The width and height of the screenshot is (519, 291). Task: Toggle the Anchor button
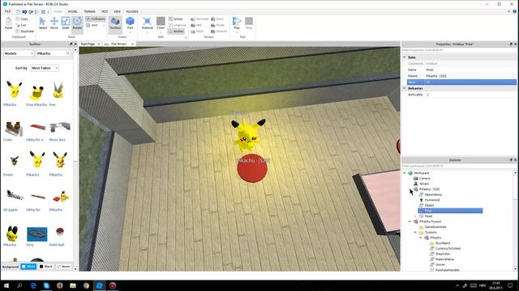[x=176, y=32]
